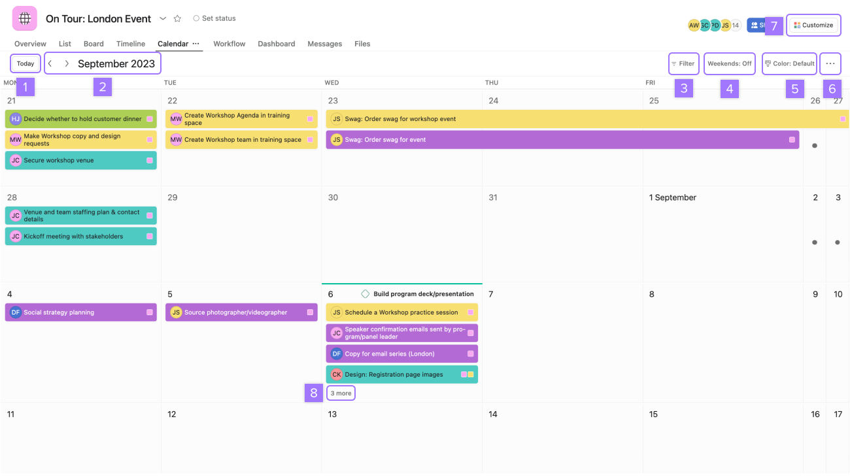Open the Color: Default color setting

789,63
